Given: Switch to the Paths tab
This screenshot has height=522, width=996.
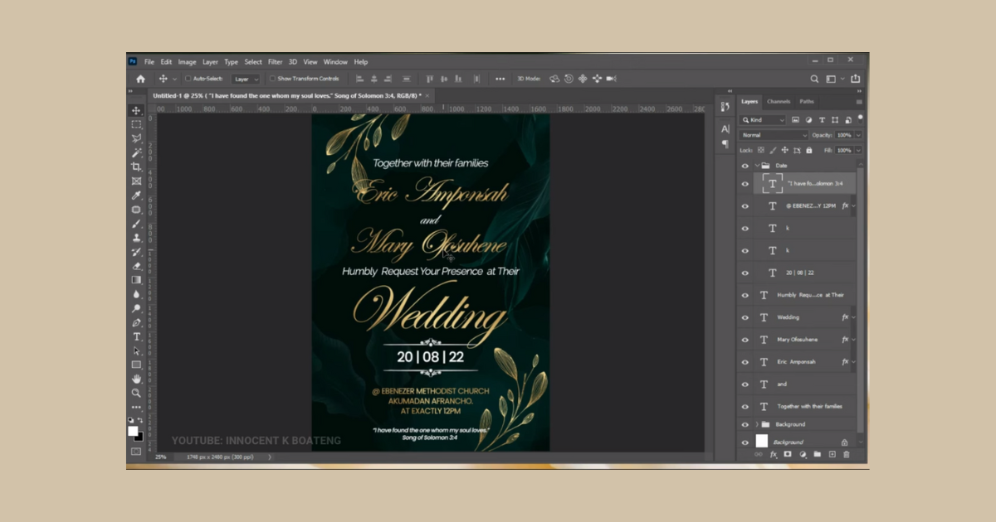Looking at the screenshot, I should coord(807,102).
